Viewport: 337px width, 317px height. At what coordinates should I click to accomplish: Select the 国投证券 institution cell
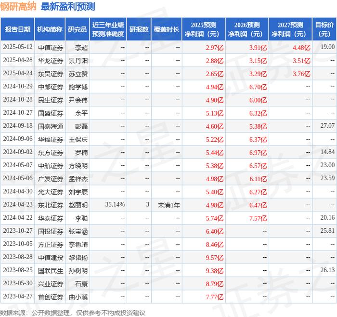(x=51, y=231)
